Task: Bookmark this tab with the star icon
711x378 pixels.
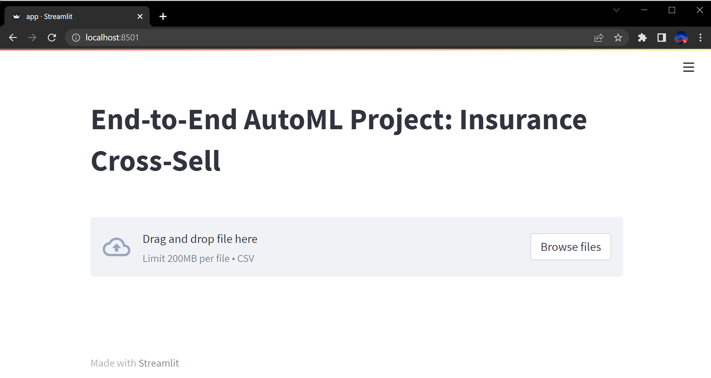Action: click(x=618, y=38)
